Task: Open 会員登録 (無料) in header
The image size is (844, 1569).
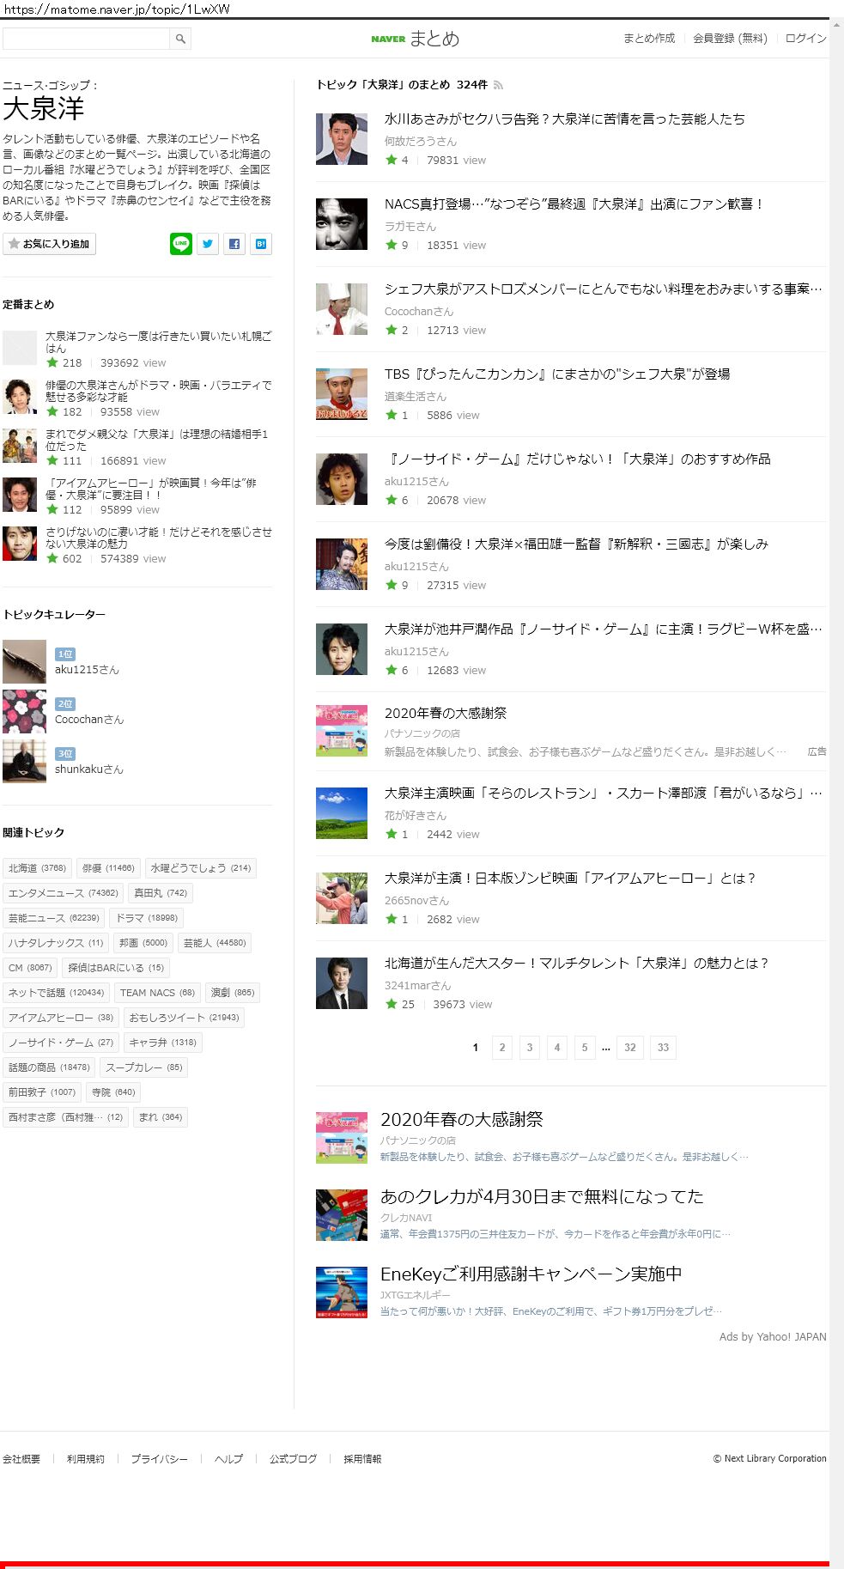Action: click(730, 39)
